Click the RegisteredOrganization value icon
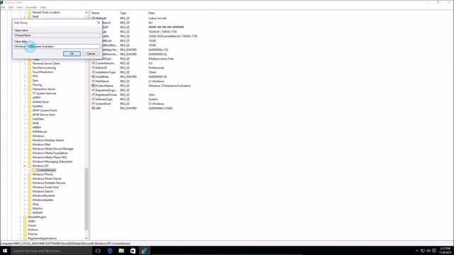The width and height of the screenshot is (454, 255). coord(93,90)
